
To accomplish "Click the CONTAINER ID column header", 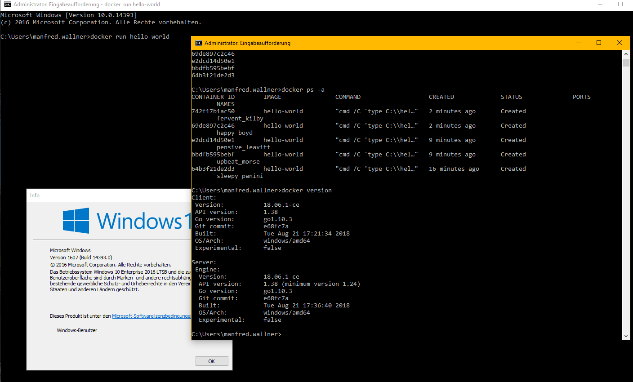I will (213, 97).
